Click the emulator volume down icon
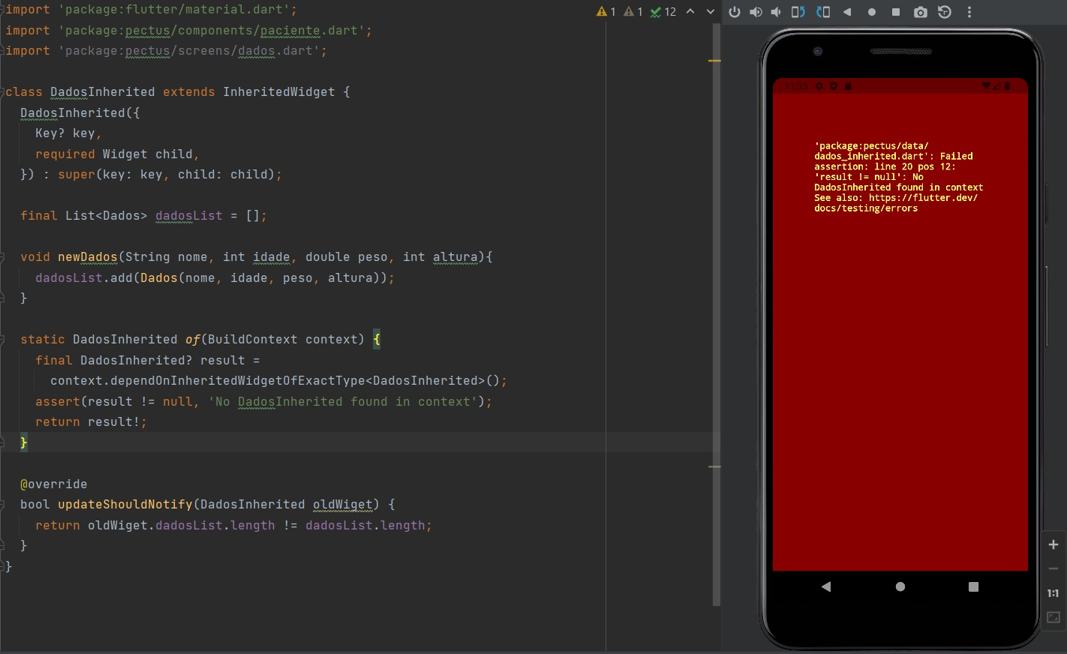This screenshot has height=654, width=1067. 776,12
